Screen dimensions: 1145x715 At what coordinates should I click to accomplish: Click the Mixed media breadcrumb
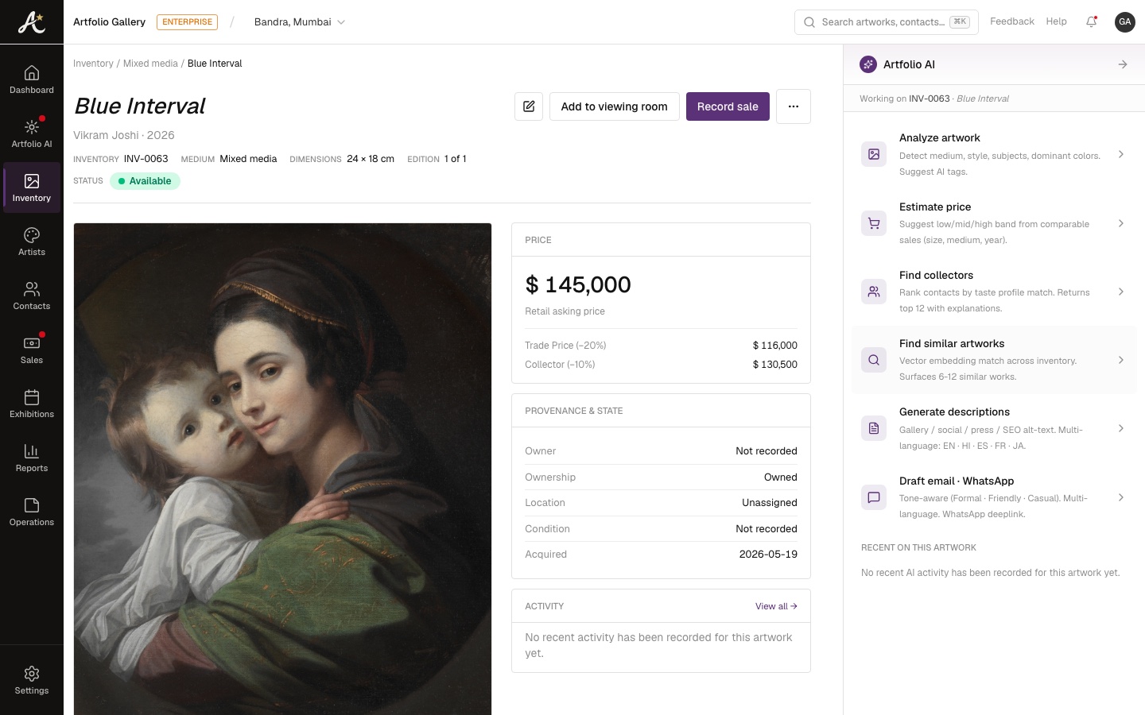pyautogui.click(x=150, y=64)
